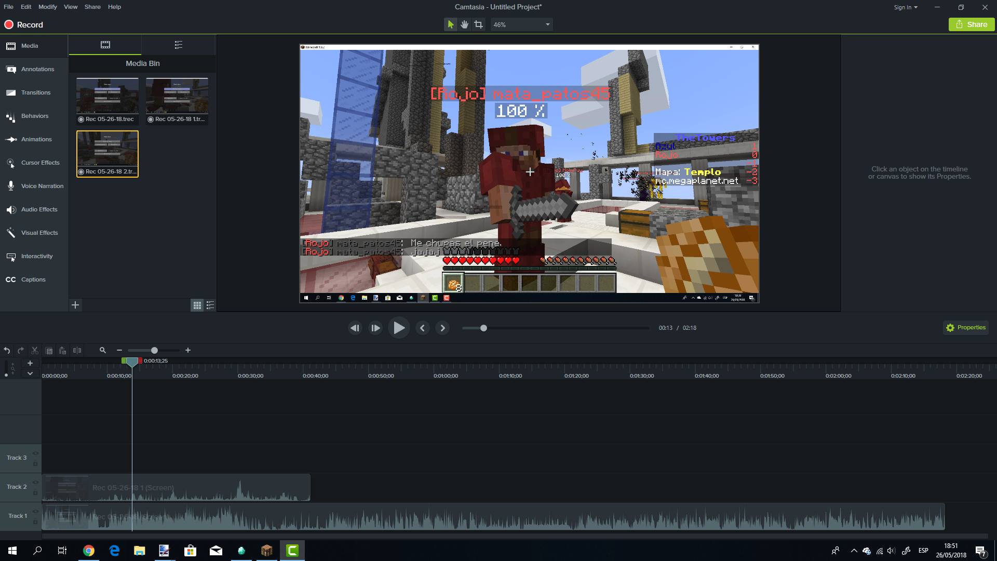997x561 pixels.
Task: Select Rec 05-26-18.trec media thumbnail
Action: (107, 101)
